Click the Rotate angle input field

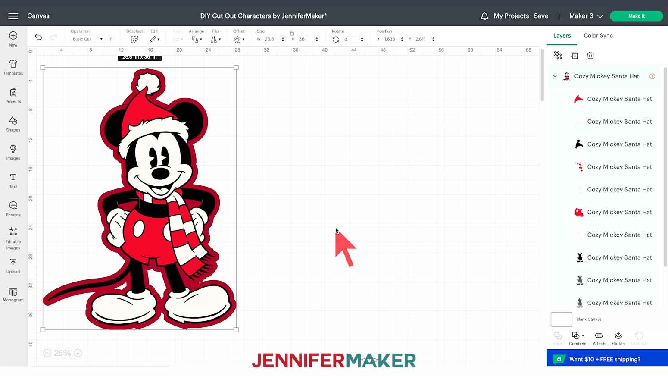[x=351, y=39]
